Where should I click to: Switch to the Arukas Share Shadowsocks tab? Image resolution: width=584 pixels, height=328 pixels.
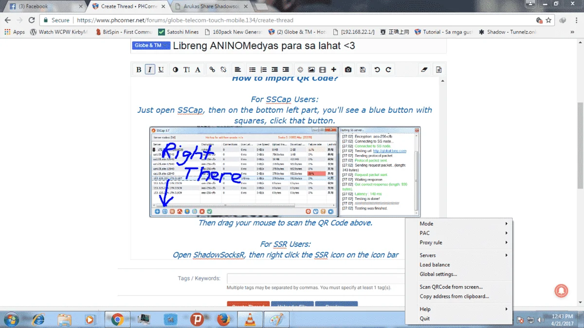[x=212, y=6]
